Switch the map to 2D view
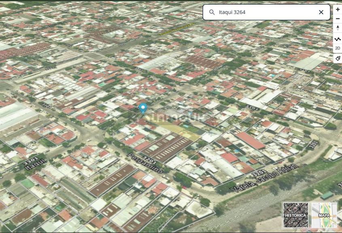Image resolution: width=342 pixels, height=233 pixels. pos(338,48)
